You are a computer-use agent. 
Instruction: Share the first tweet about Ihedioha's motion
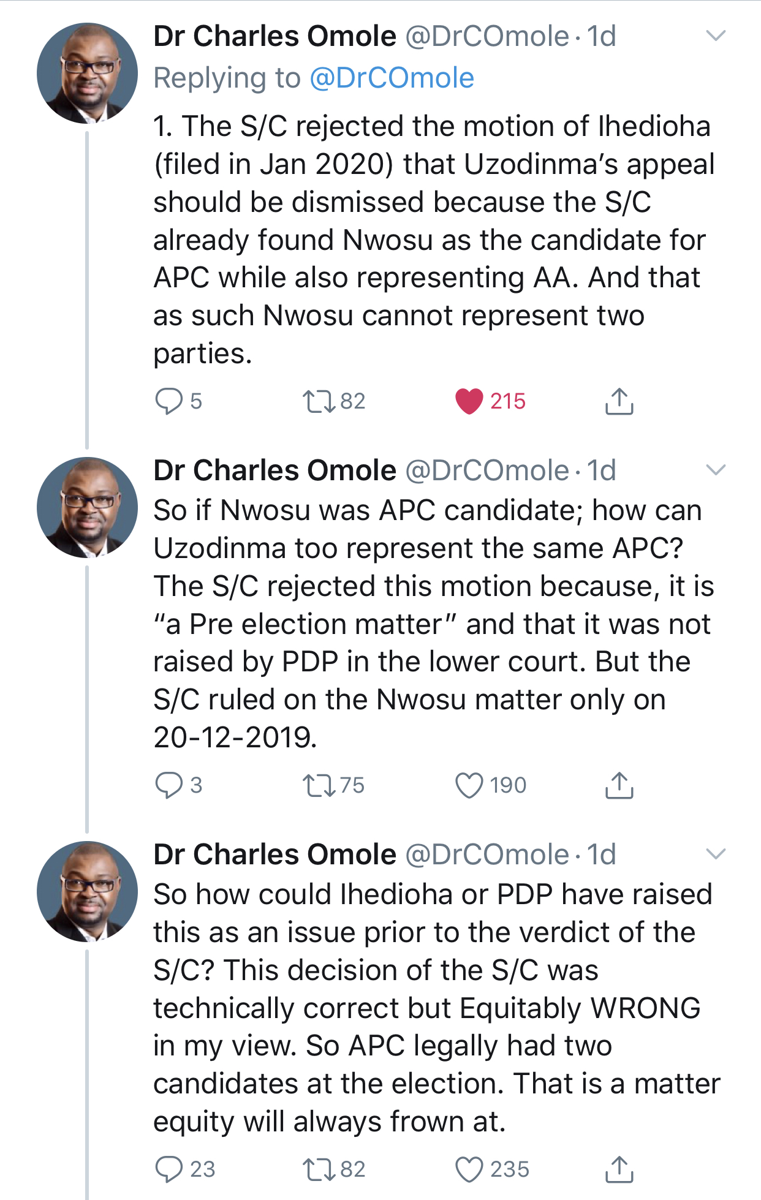[619, 401]
